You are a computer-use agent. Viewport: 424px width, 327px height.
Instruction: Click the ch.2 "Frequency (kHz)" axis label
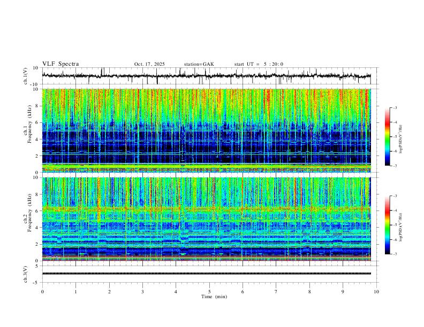pyautogui.click(x=29, y=213)
